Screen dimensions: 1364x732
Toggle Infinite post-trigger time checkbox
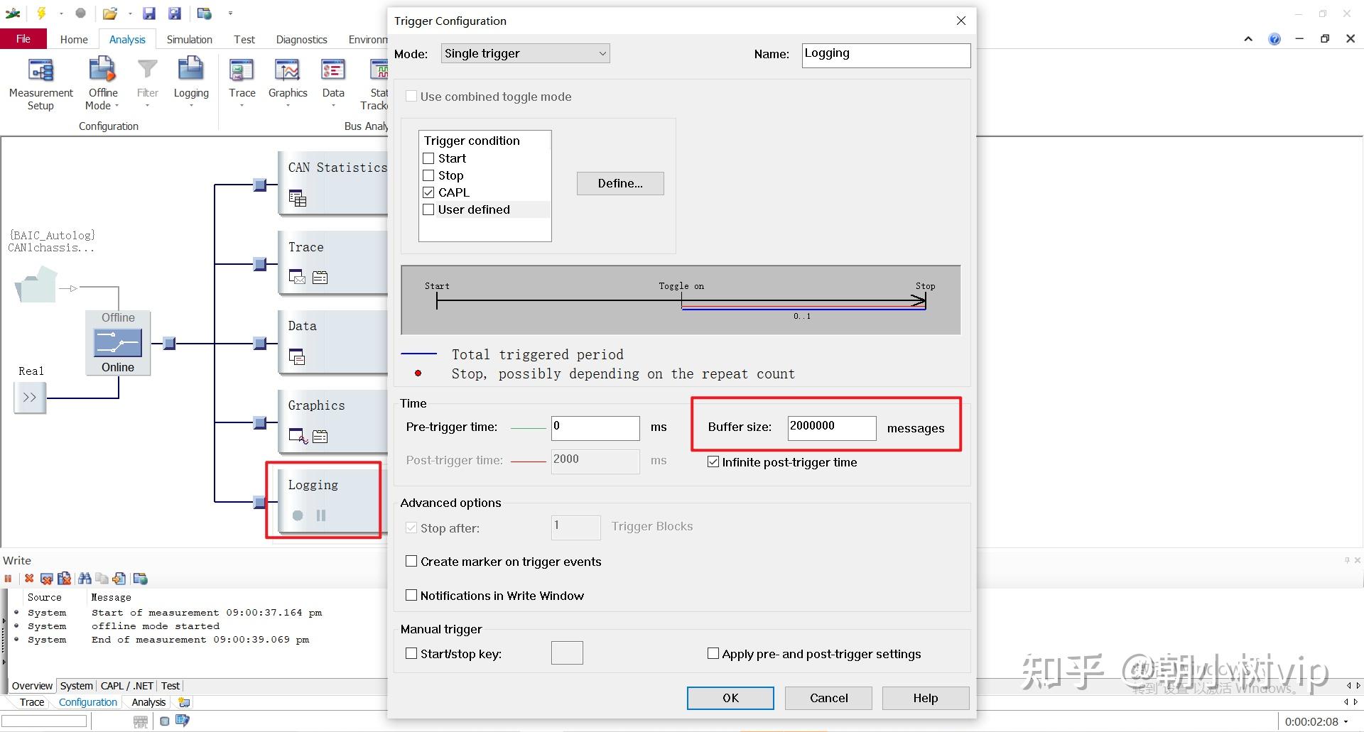coord(713,462)
